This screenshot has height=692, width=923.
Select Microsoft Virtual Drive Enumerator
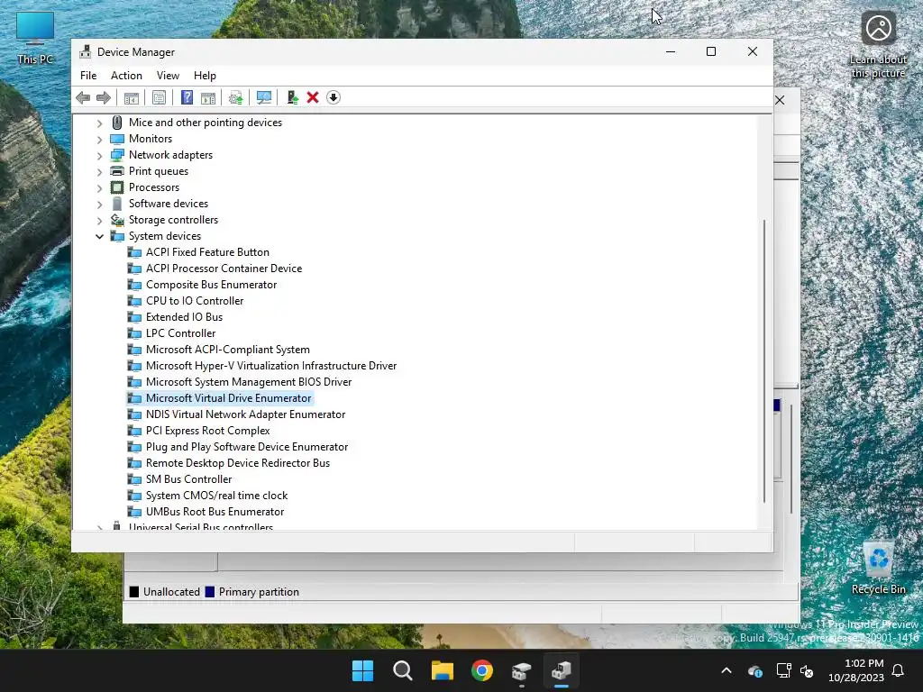[228, 398]
